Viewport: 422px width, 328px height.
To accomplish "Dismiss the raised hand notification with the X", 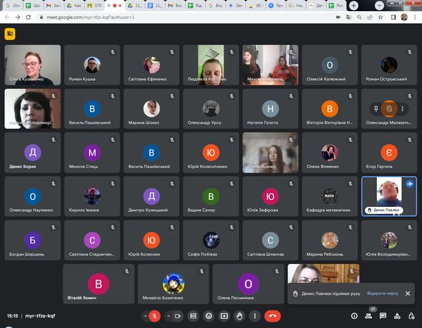I will [x=407, y=294].
